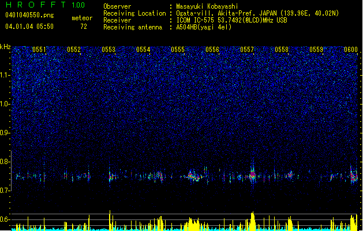Select the HROFFT 1.0.0 title text
363x231 pixels.
[45, 5]
